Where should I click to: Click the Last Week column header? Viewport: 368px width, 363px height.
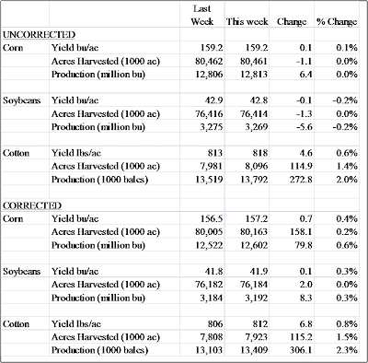202,15
